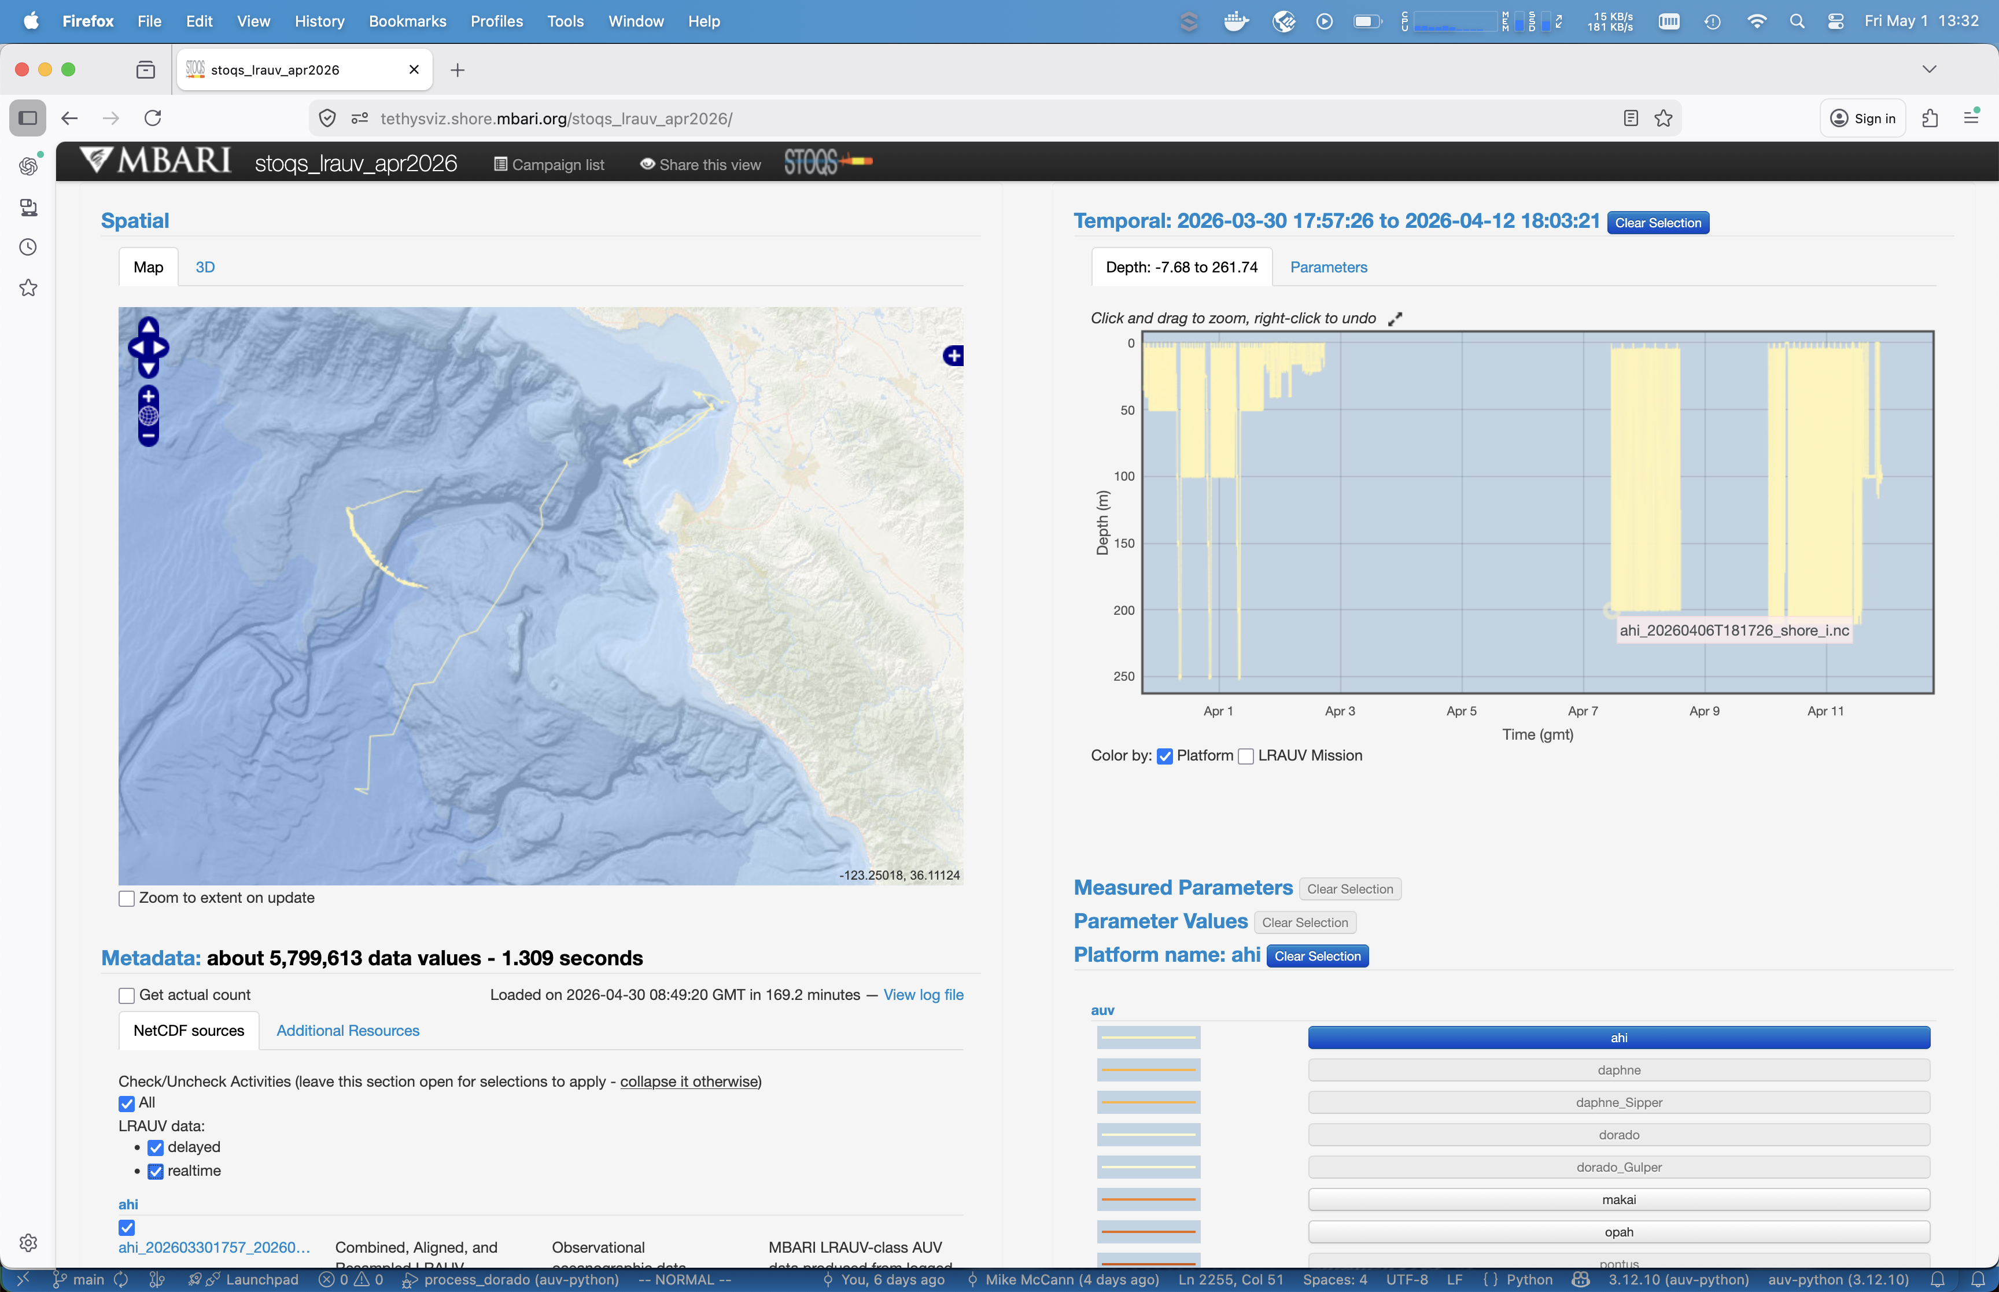Expand the depth-time plot to full screen

click(1394, 319)
